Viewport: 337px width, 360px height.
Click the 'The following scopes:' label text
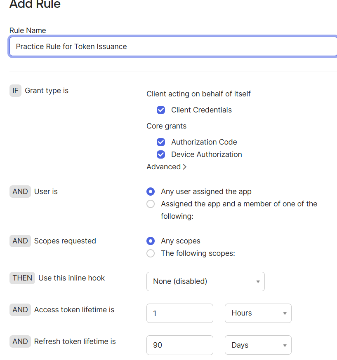198,253
